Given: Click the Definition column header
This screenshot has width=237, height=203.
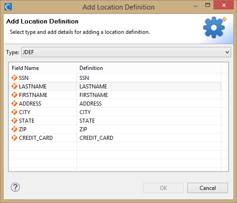Looking at the screenshot, I should (149, 68).
